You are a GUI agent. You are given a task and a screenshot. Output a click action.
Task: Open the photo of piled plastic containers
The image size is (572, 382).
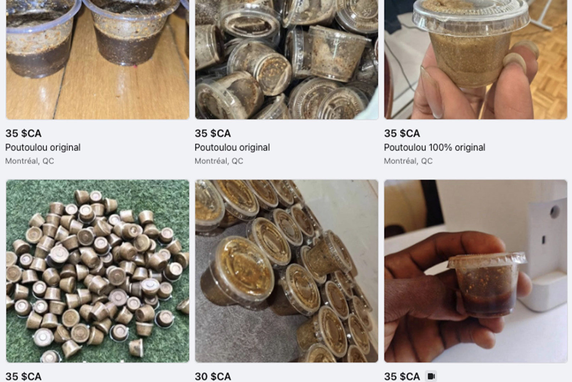pos(287,60)
